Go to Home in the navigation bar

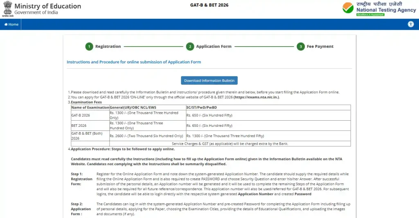11,25
